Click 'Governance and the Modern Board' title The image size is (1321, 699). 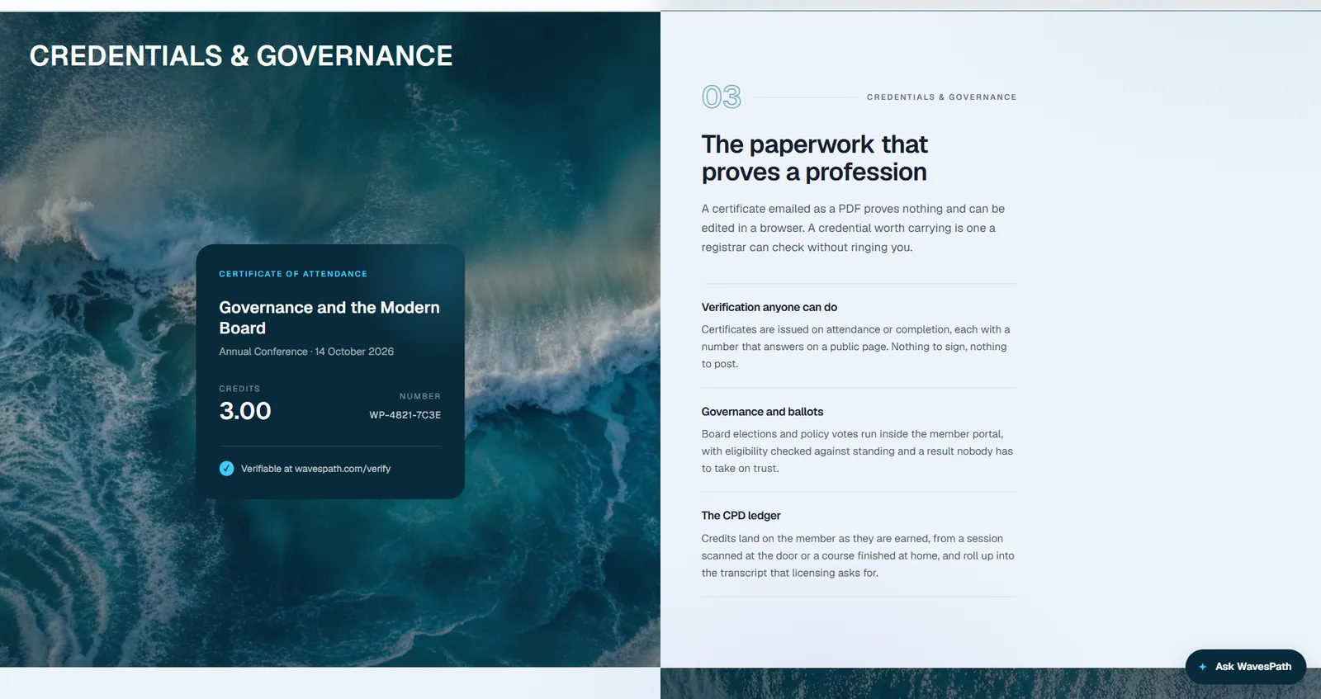[329, 318]
